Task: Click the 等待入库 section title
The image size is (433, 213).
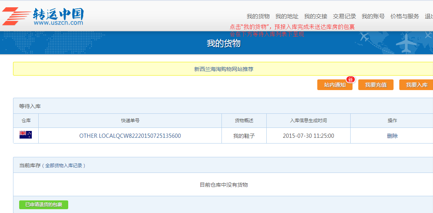Action: pyautogui.click(x=30, y=106)
